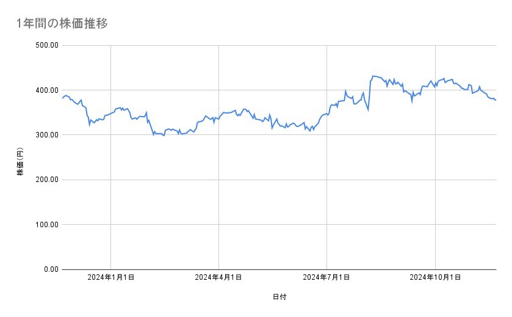
Task: Select the horizontal axis title 日付
Action: pyautogui.click(x=279, y=297)
